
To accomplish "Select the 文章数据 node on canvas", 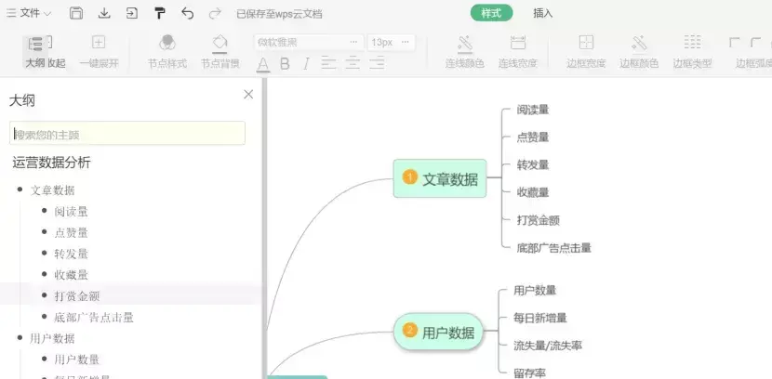I will [440, 179].
